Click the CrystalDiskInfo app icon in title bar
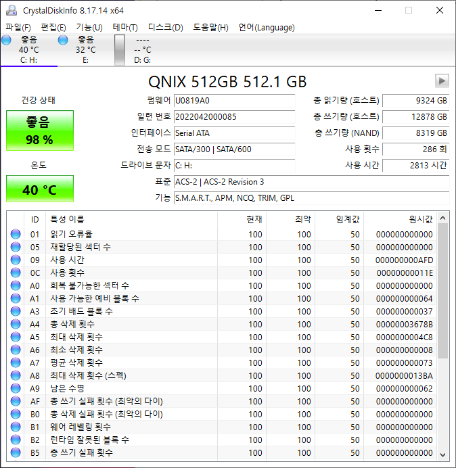456x468 pixels. [12, 10]
